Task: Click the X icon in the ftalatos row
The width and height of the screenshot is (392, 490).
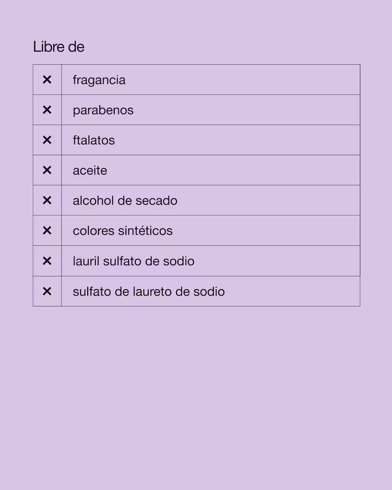Action: (x=47, y=140)
